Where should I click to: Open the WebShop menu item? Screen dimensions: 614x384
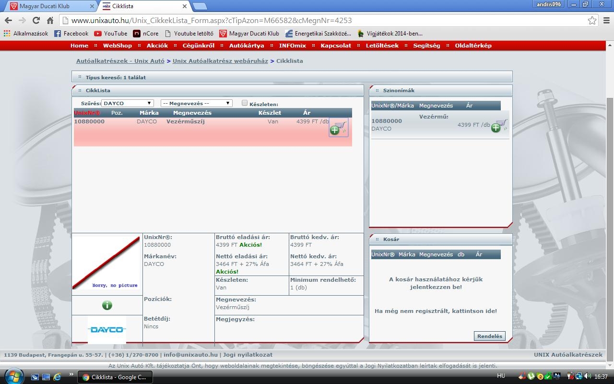[117, 46]
